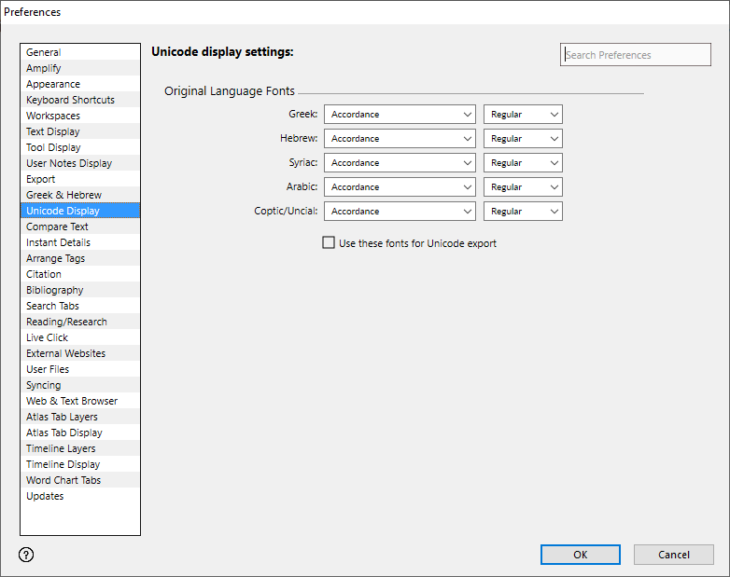Click the Cancel button
The width and height of the screenshot is (730, 577).
[x=673, y=555]
